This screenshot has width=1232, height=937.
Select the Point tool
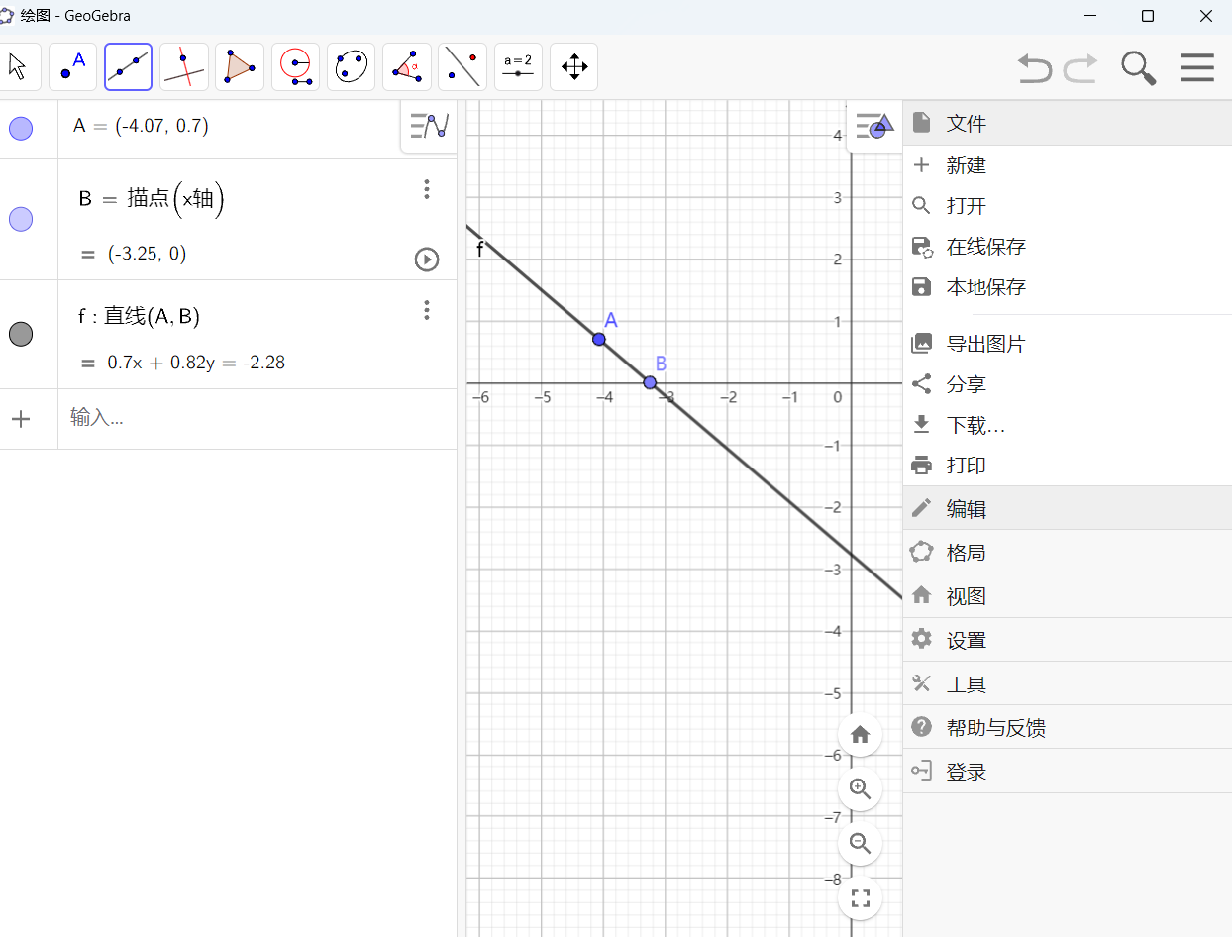(x=73, y=66)
